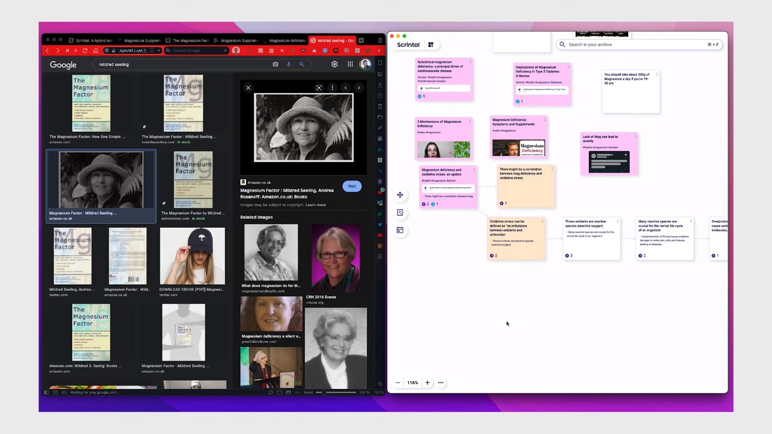Open the Search Google engine dropdown arrow
Viewport: 772px width, 434px height.
(x=225, y=51)
